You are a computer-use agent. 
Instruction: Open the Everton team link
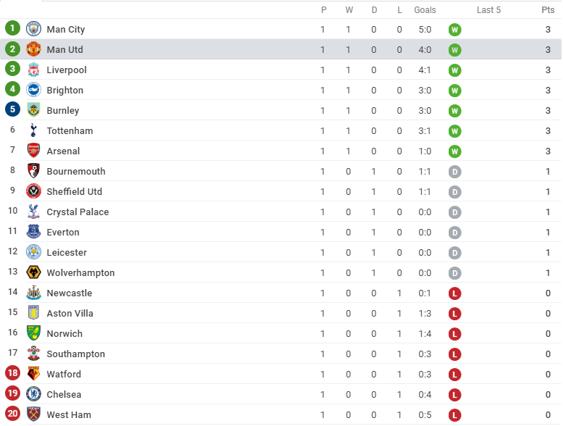tap(64, 233)
